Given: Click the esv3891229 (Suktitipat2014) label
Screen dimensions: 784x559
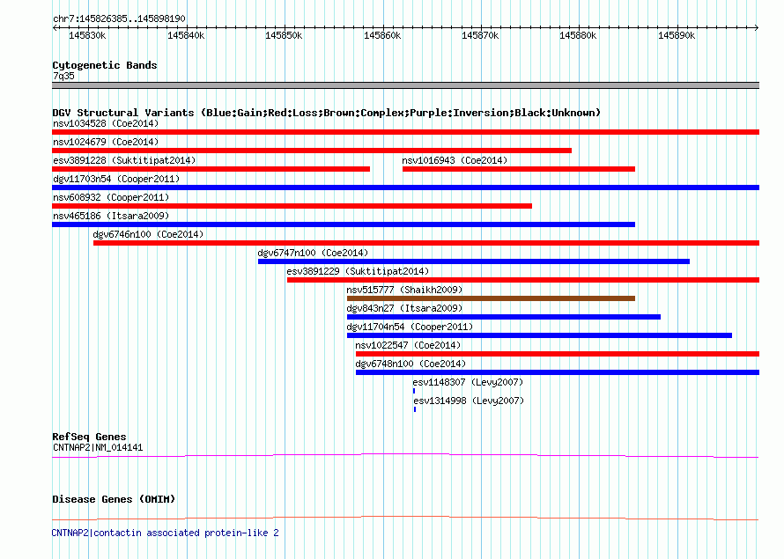Looking at the screenshot, I should point(358,271).
